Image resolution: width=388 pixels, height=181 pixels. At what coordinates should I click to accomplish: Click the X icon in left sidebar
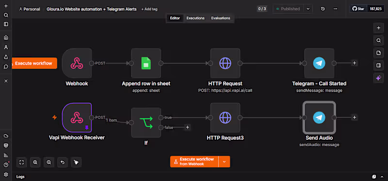pos(6,81)
